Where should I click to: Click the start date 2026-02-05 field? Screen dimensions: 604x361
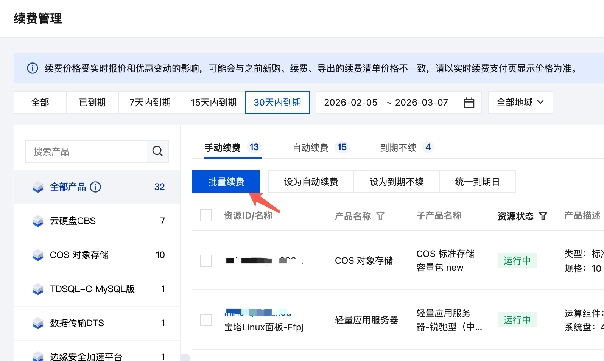click(351, 103)
